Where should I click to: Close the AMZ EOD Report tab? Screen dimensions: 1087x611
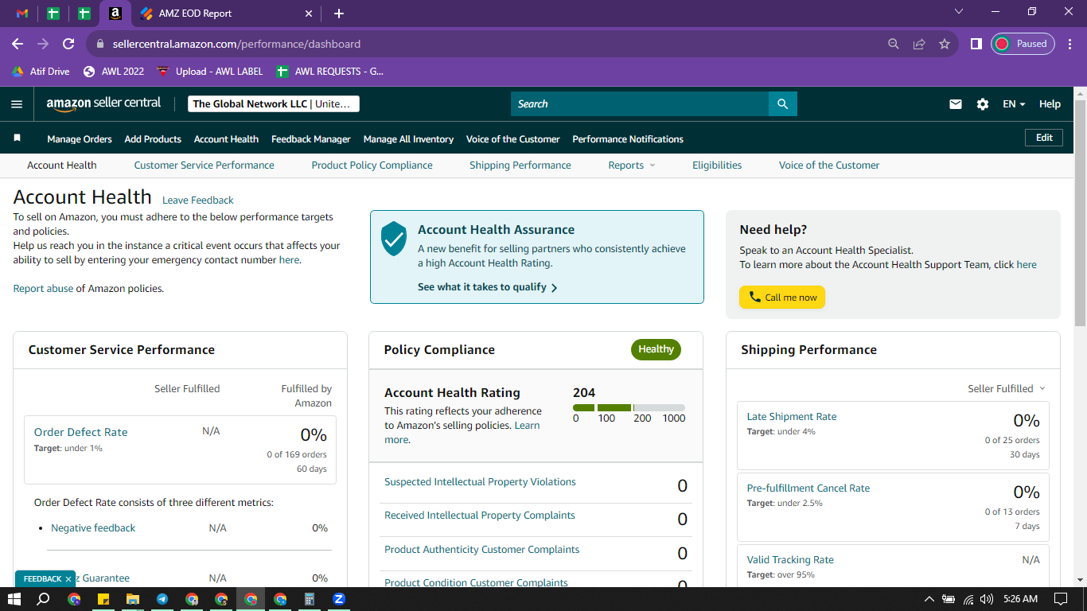pyautogui.click(x=310, y=14)
